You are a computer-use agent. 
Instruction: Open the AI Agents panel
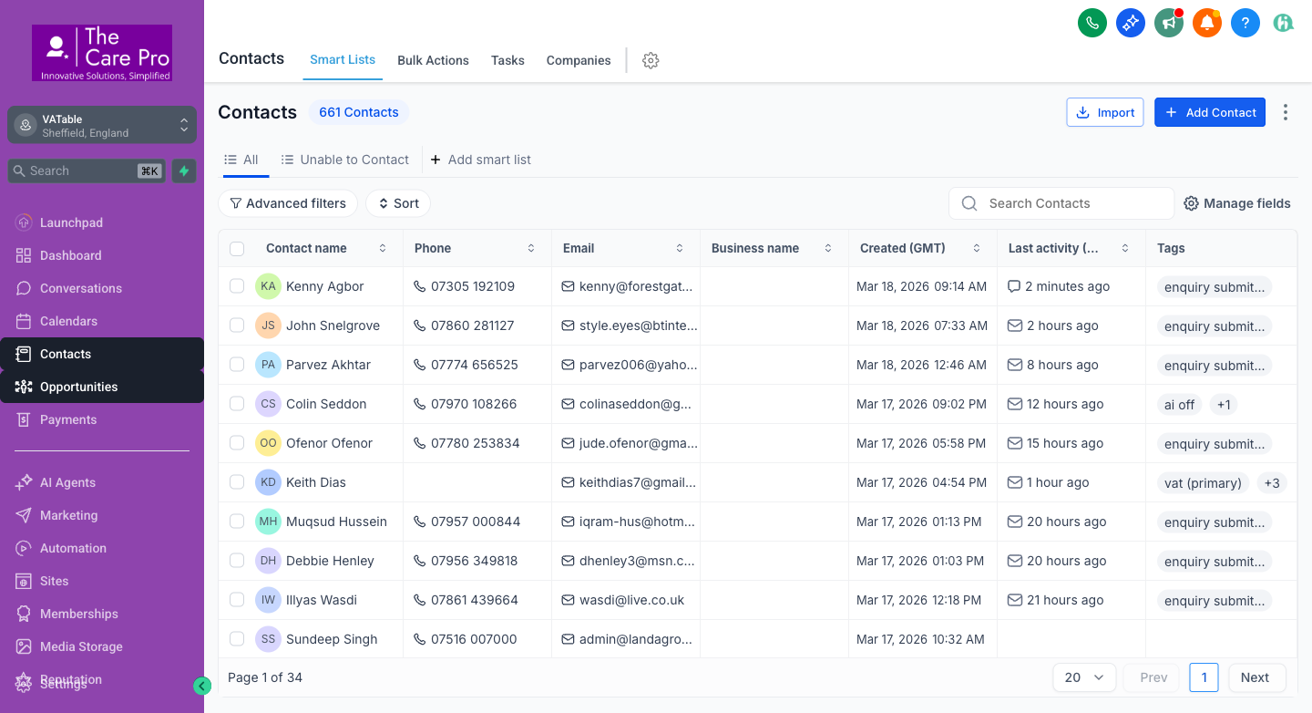(x=67, y=482)
